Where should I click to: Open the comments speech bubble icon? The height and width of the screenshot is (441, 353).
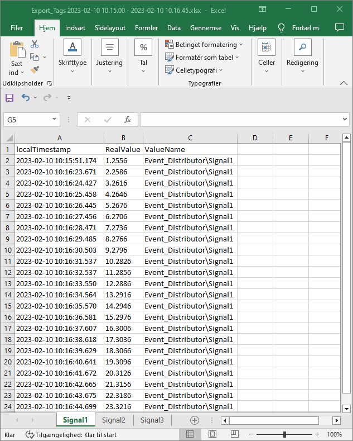[339, 28]
